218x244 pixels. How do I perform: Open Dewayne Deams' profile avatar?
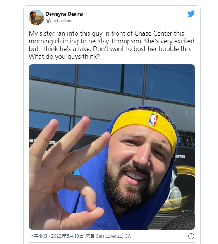36,17
